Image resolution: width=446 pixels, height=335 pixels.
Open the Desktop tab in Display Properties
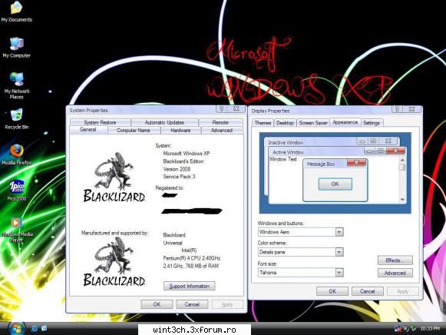click(285, 123)
